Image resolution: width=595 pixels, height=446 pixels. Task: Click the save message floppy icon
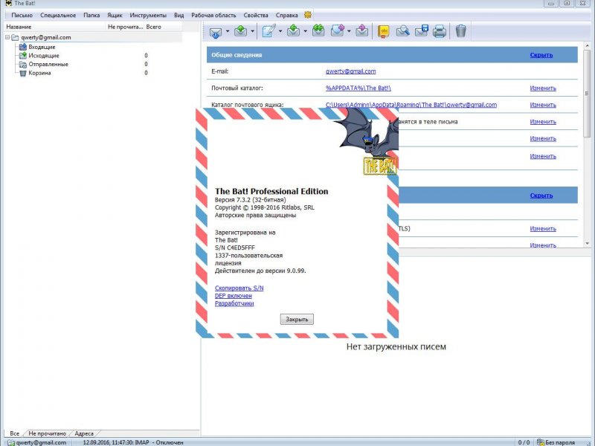pos(421,31)
